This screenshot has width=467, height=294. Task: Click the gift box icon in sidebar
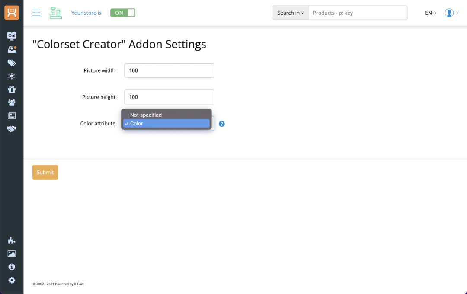pos(12,89)
